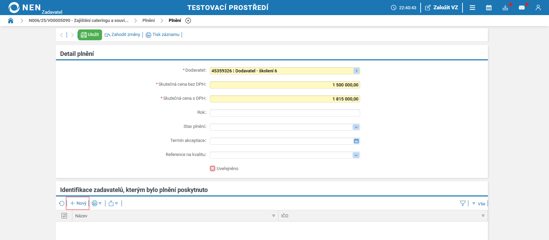Open the messages envelope icon
This screenshot has width=549, height=240.
(522, 8)
